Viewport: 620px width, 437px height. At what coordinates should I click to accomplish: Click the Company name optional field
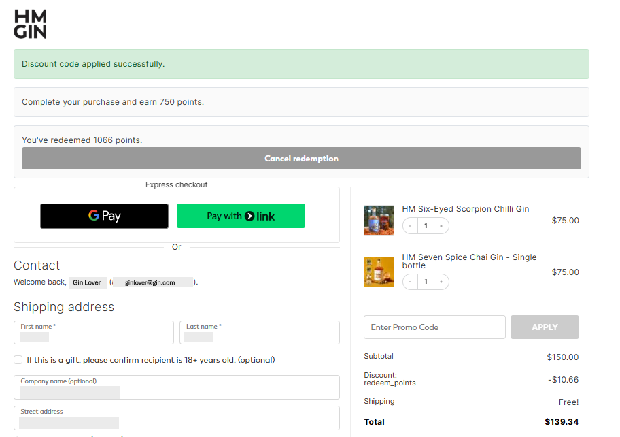click(177, 387)
